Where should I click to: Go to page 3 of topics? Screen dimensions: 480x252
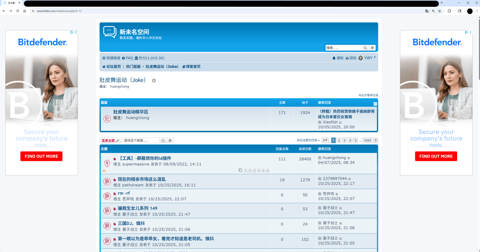(345, 140)
